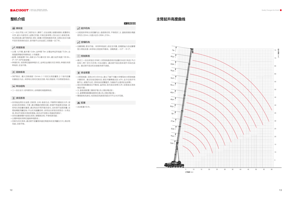Click the 安全装置 heading text
The height and width of the screenshot is (198, 292).
point(85,73)
